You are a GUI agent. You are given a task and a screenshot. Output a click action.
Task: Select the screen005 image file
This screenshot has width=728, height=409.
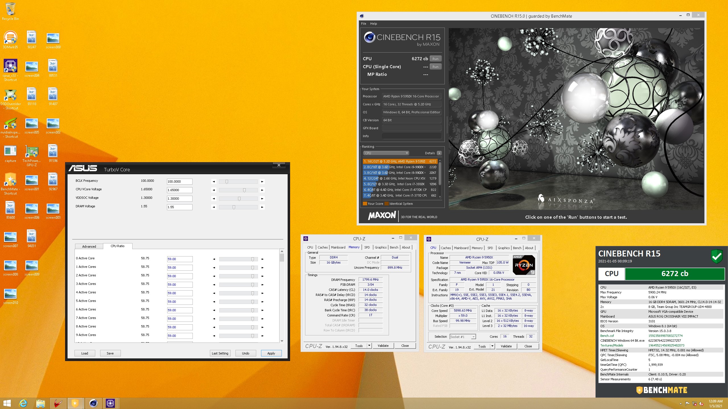point(32,125)
